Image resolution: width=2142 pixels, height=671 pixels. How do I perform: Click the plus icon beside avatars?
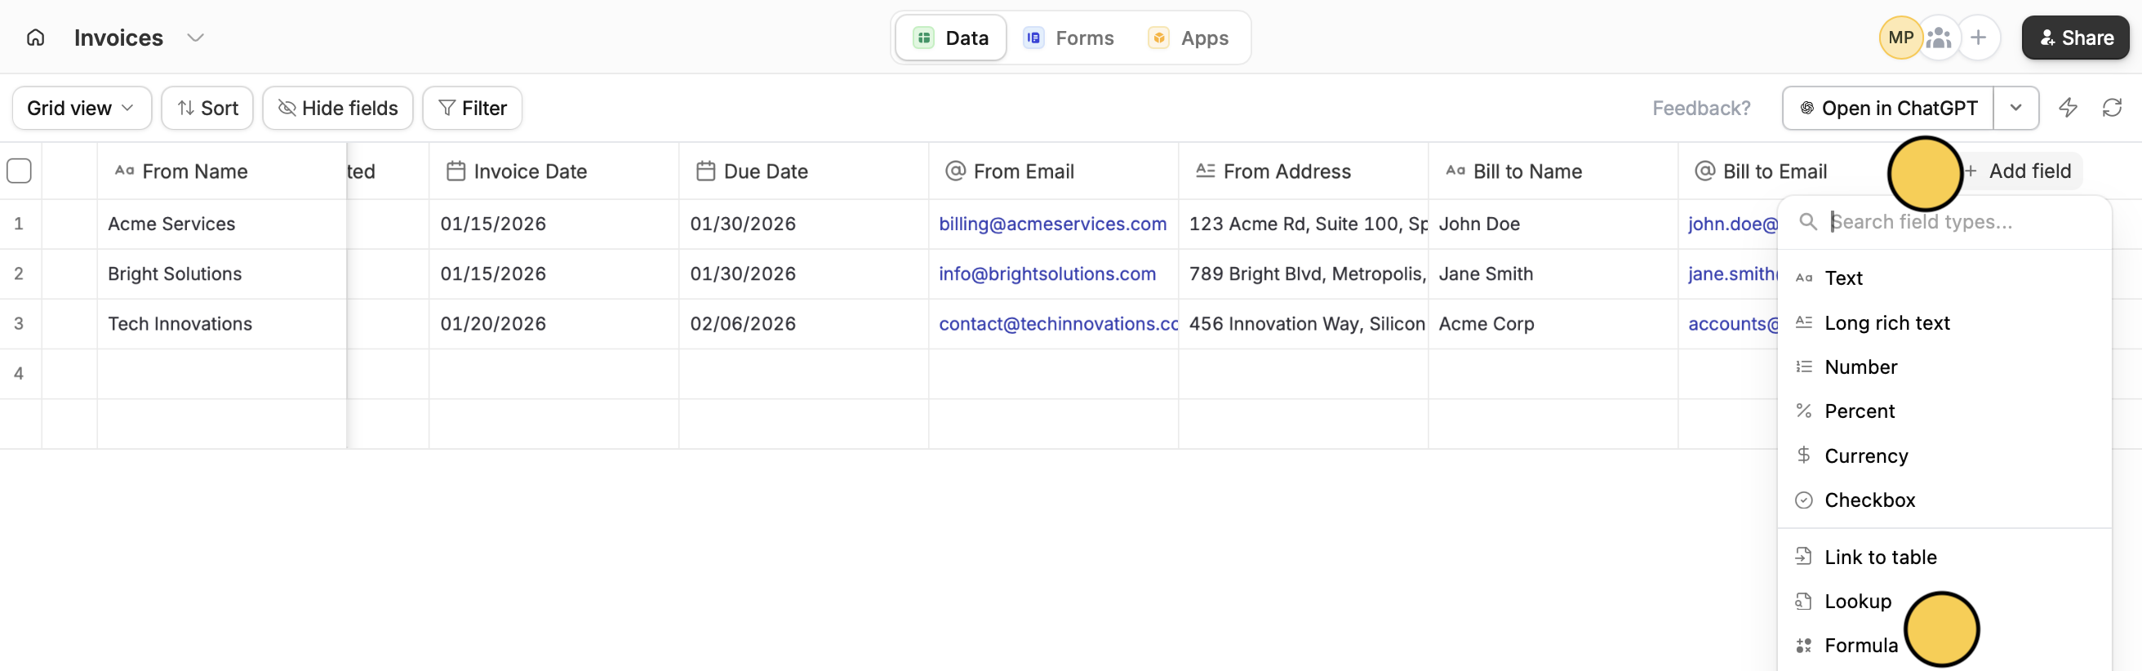(x=1978, y=38)
